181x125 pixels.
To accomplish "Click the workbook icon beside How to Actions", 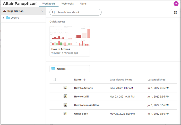I will (x=65, y=88).
